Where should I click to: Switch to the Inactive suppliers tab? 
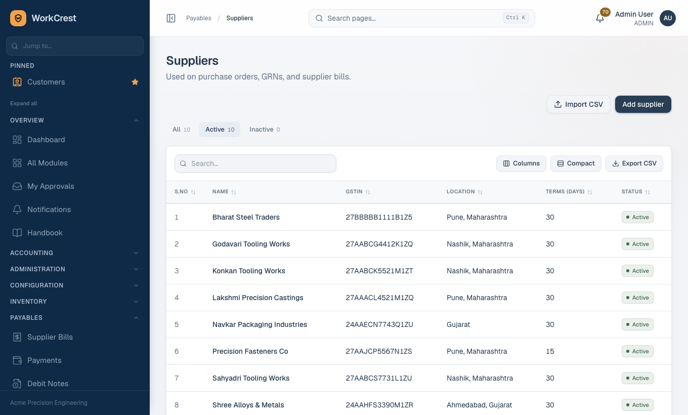[x=265, y=130]
